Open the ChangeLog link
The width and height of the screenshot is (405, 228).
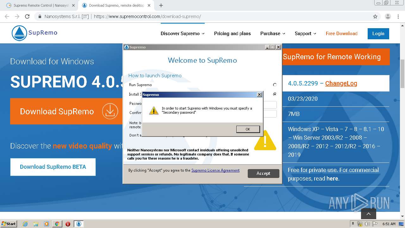(x=341, y=83)
